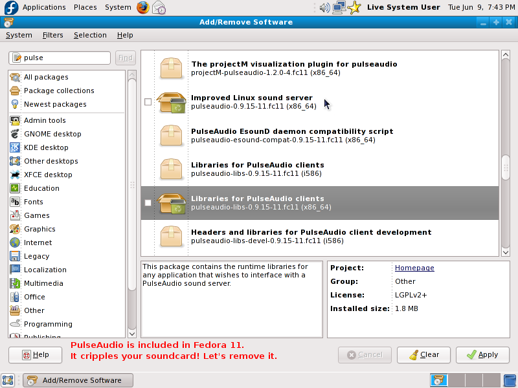Click the category list scroll up arrow
The height and width of the screenshot is (388, 518).
tap(132, 74)
